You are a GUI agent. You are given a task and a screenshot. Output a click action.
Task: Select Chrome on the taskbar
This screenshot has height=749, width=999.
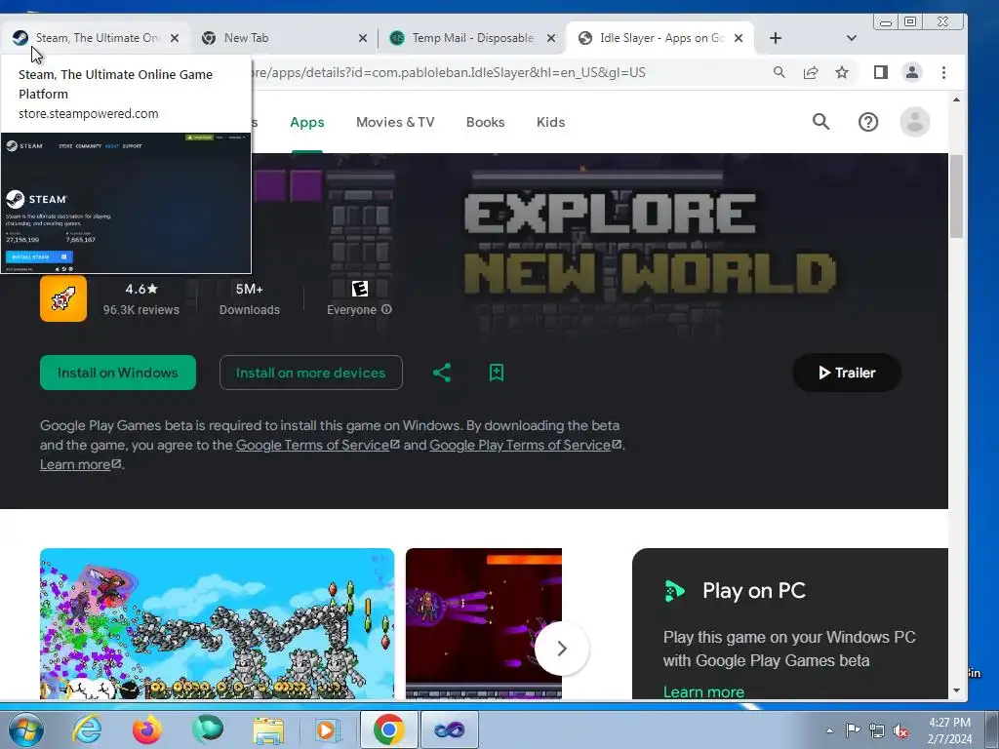pyautogui.click(x=388, y=729)
